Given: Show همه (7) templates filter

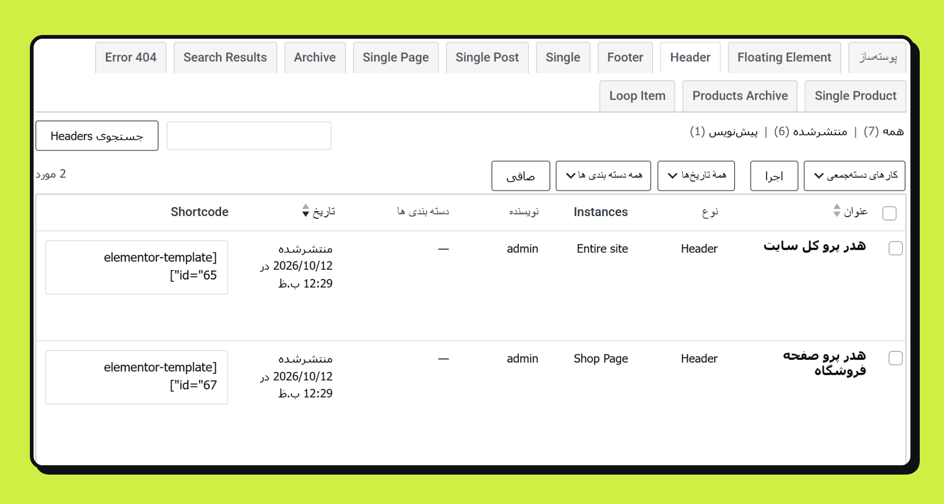Looking at the screenshot, I should (883, 132).
